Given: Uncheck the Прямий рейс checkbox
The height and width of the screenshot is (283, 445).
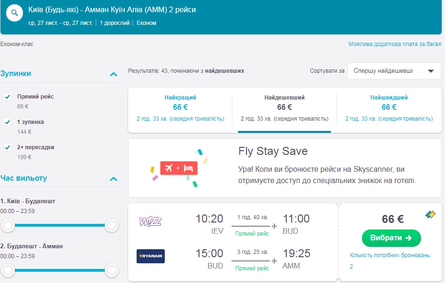Looking at the screenshot, I should click(8, 97).
